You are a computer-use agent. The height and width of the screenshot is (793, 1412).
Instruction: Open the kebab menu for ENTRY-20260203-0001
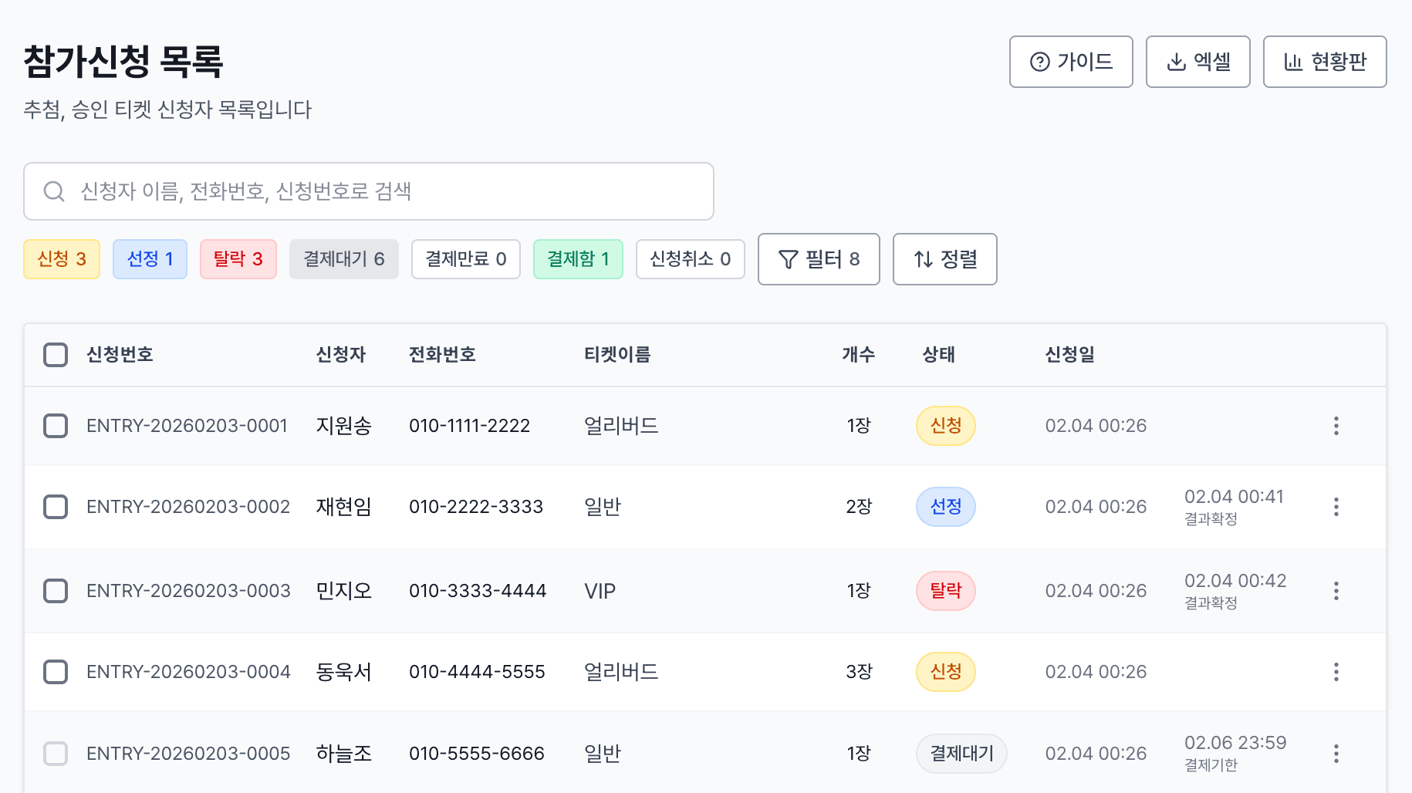point(1336,425)
